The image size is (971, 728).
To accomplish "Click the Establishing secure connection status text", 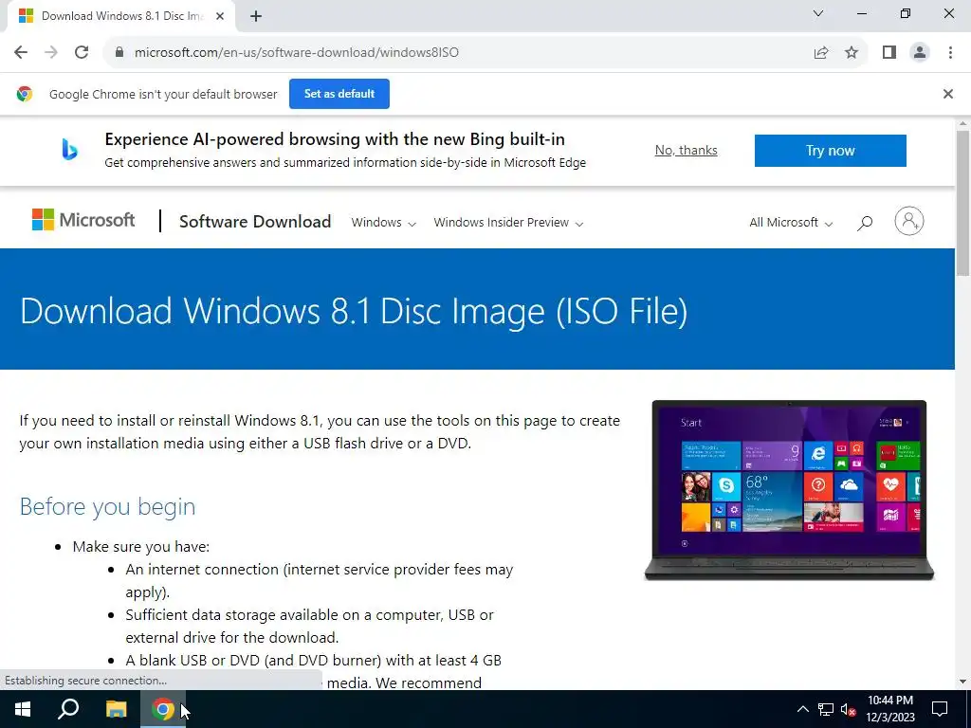I will (85, 681).
